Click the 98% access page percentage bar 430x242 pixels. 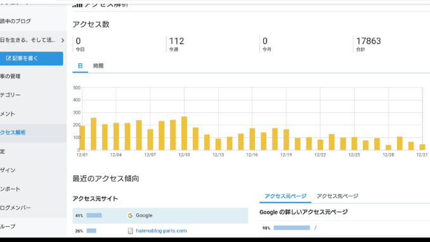click(x=292, y=228)
